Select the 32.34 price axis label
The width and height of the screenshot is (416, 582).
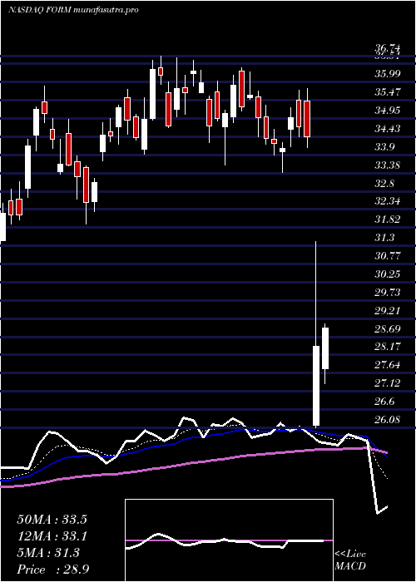click(x=388, y=201)
